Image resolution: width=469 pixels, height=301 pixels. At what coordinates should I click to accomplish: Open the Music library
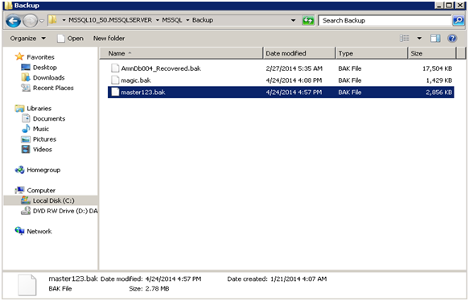[35, 129]
